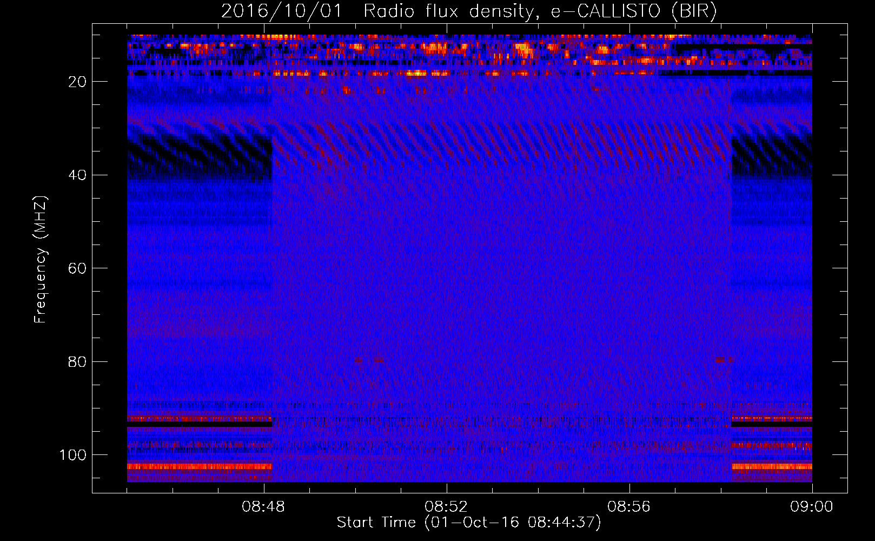Click the '100' frequency tick label
Viewport: 875px width, 541px height.
click(73, 455)
